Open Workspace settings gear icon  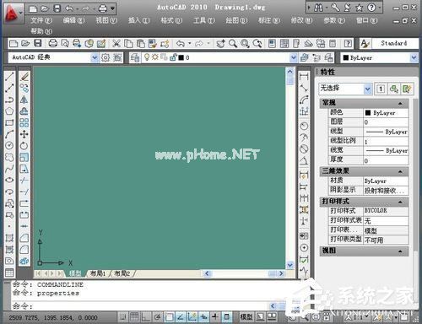[x=105, y=57]
